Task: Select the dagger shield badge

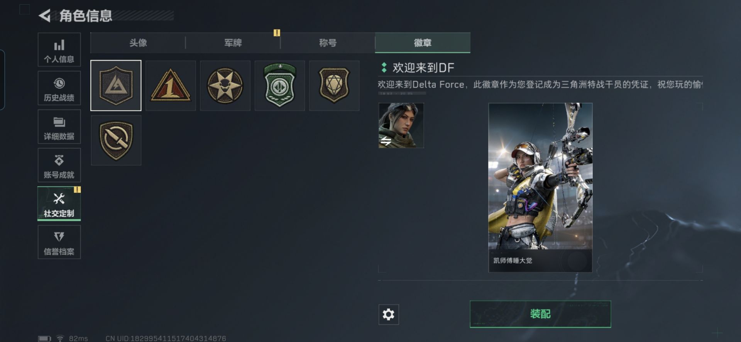Action: (x=116, y=140)
